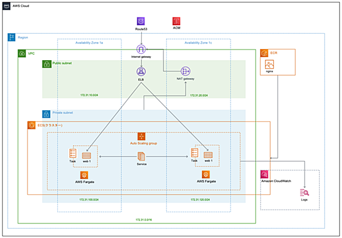Click the ECR label text

[x=274, y=53]
